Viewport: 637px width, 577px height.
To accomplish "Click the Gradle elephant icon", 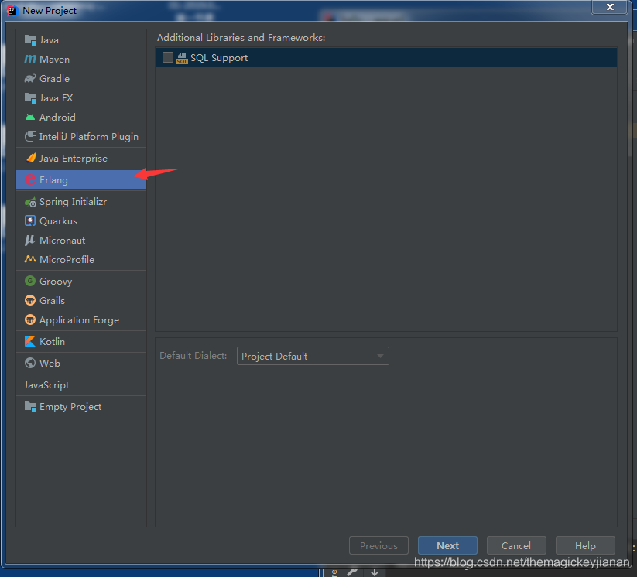I will pyautogui.click(x=30, y=78).
